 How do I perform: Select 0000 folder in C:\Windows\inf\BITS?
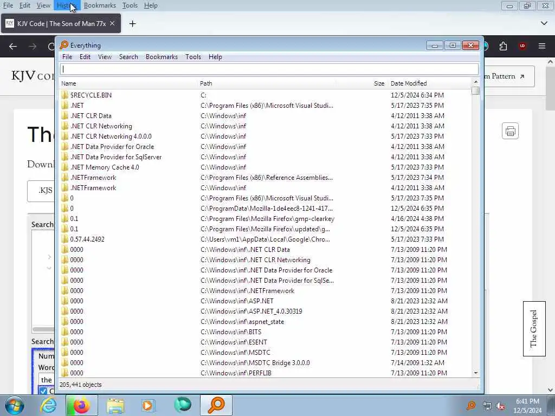pos(266,332)
